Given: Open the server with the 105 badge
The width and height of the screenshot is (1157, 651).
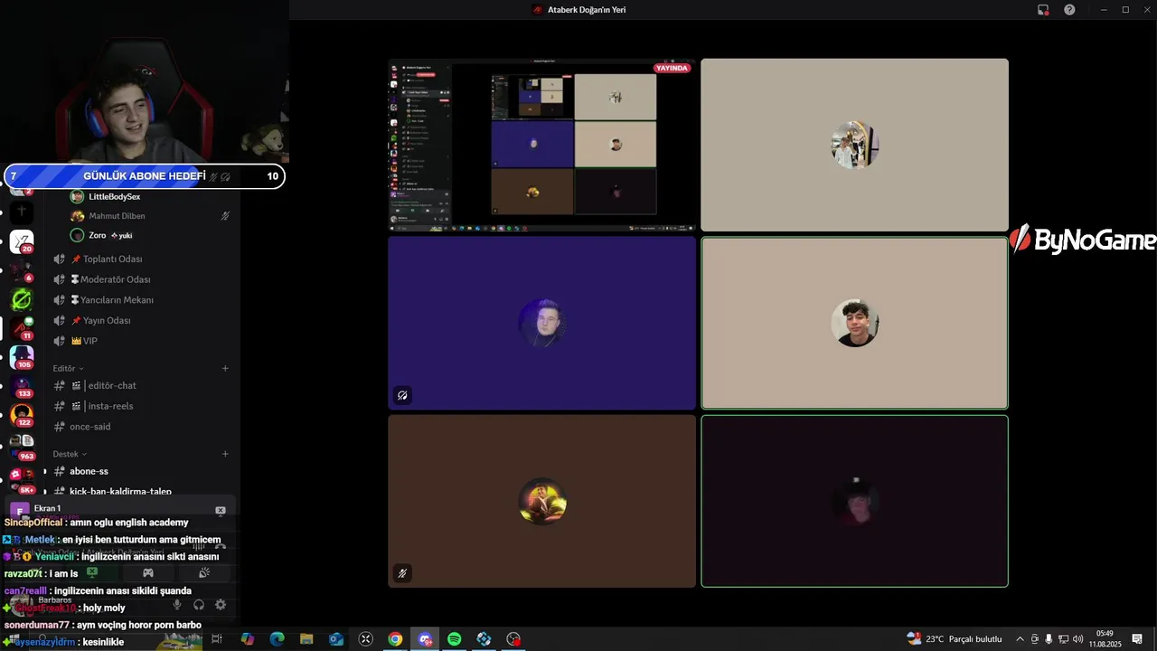Looking at the screenshot, I should (x=22, y=357).
